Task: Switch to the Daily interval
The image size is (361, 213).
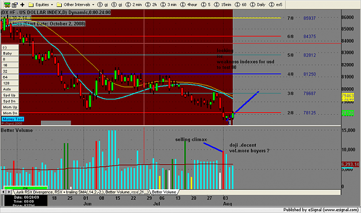Action: [x=258, y=5]
